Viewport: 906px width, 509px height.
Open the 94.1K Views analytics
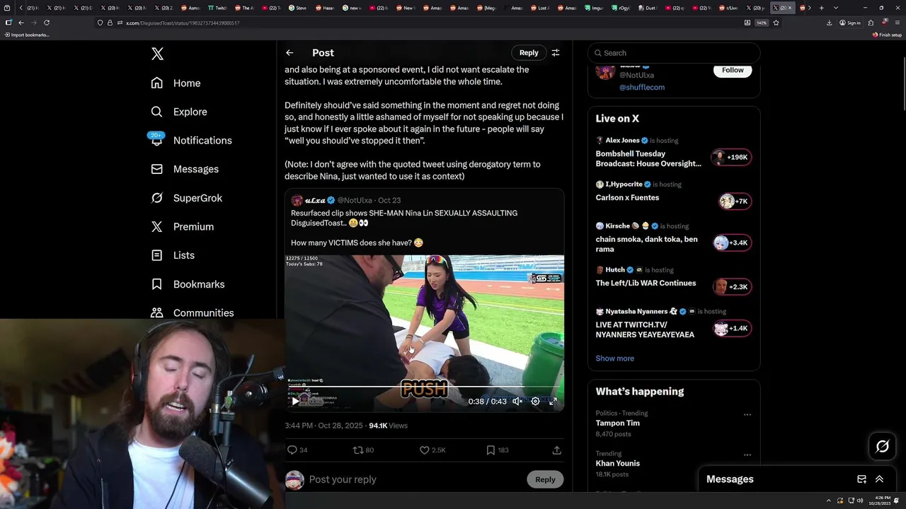pyautogui.click(x=388, y=426)
